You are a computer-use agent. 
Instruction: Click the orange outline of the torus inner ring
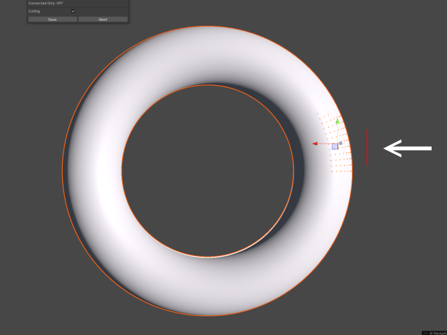point(122,171)
